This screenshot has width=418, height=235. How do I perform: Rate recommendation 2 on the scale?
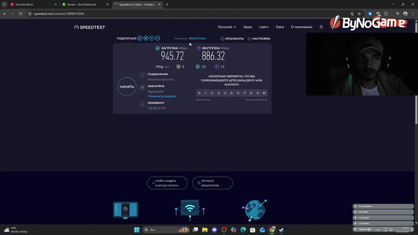[212, 93]
